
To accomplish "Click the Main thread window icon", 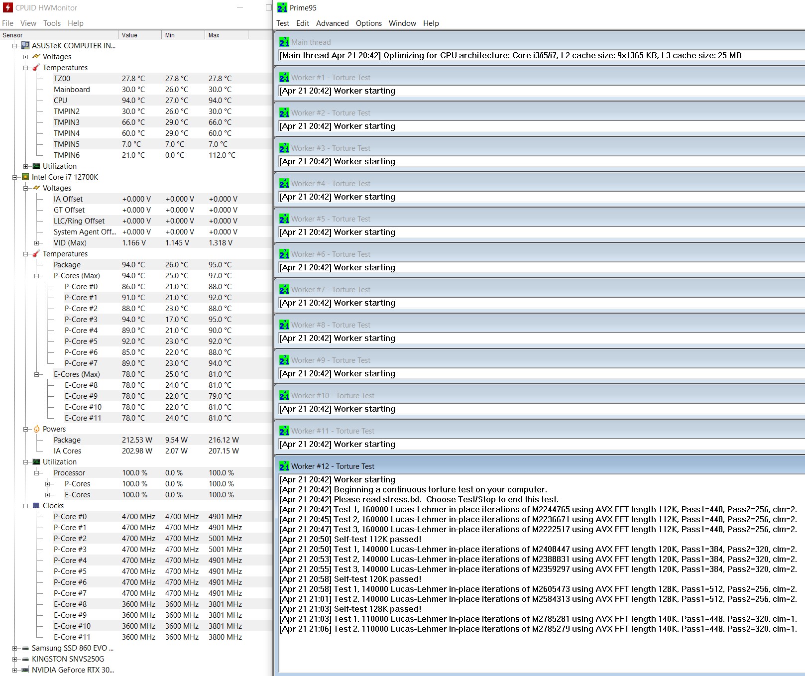I will pos(284,42).
